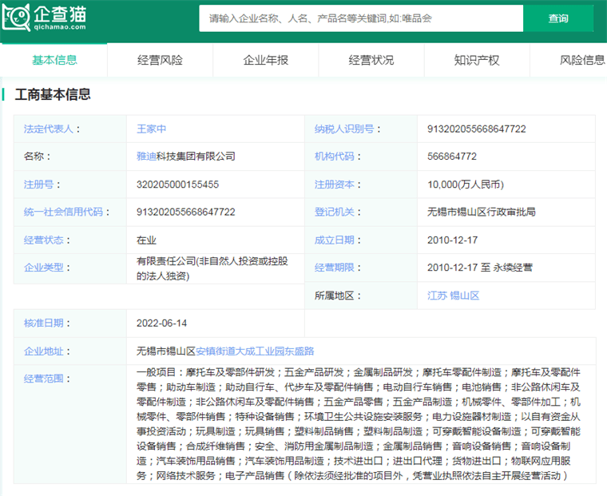
Task: Select registration number 320205000155455
Action: tap(177, 185)
